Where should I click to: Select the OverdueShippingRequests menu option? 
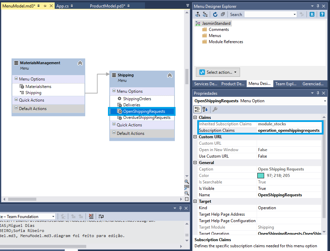pos(147,118)
